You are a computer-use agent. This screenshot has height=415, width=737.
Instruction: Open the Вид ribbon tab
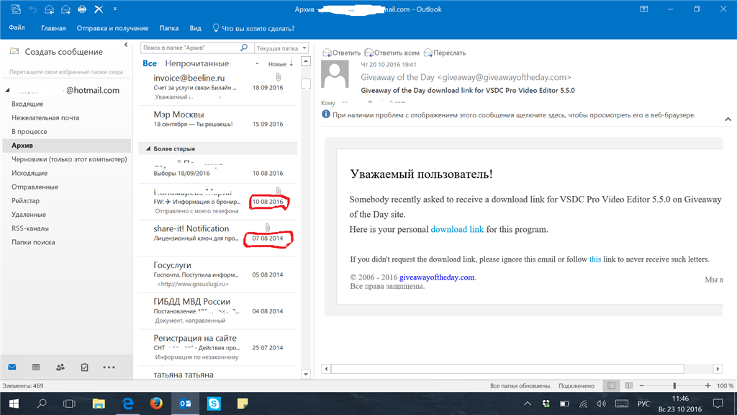tap(196, 28)
